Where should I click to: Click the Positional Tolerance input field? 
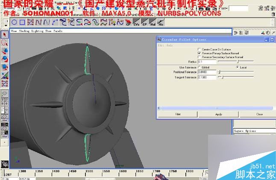pyautogui.click(x=207, y=72)
